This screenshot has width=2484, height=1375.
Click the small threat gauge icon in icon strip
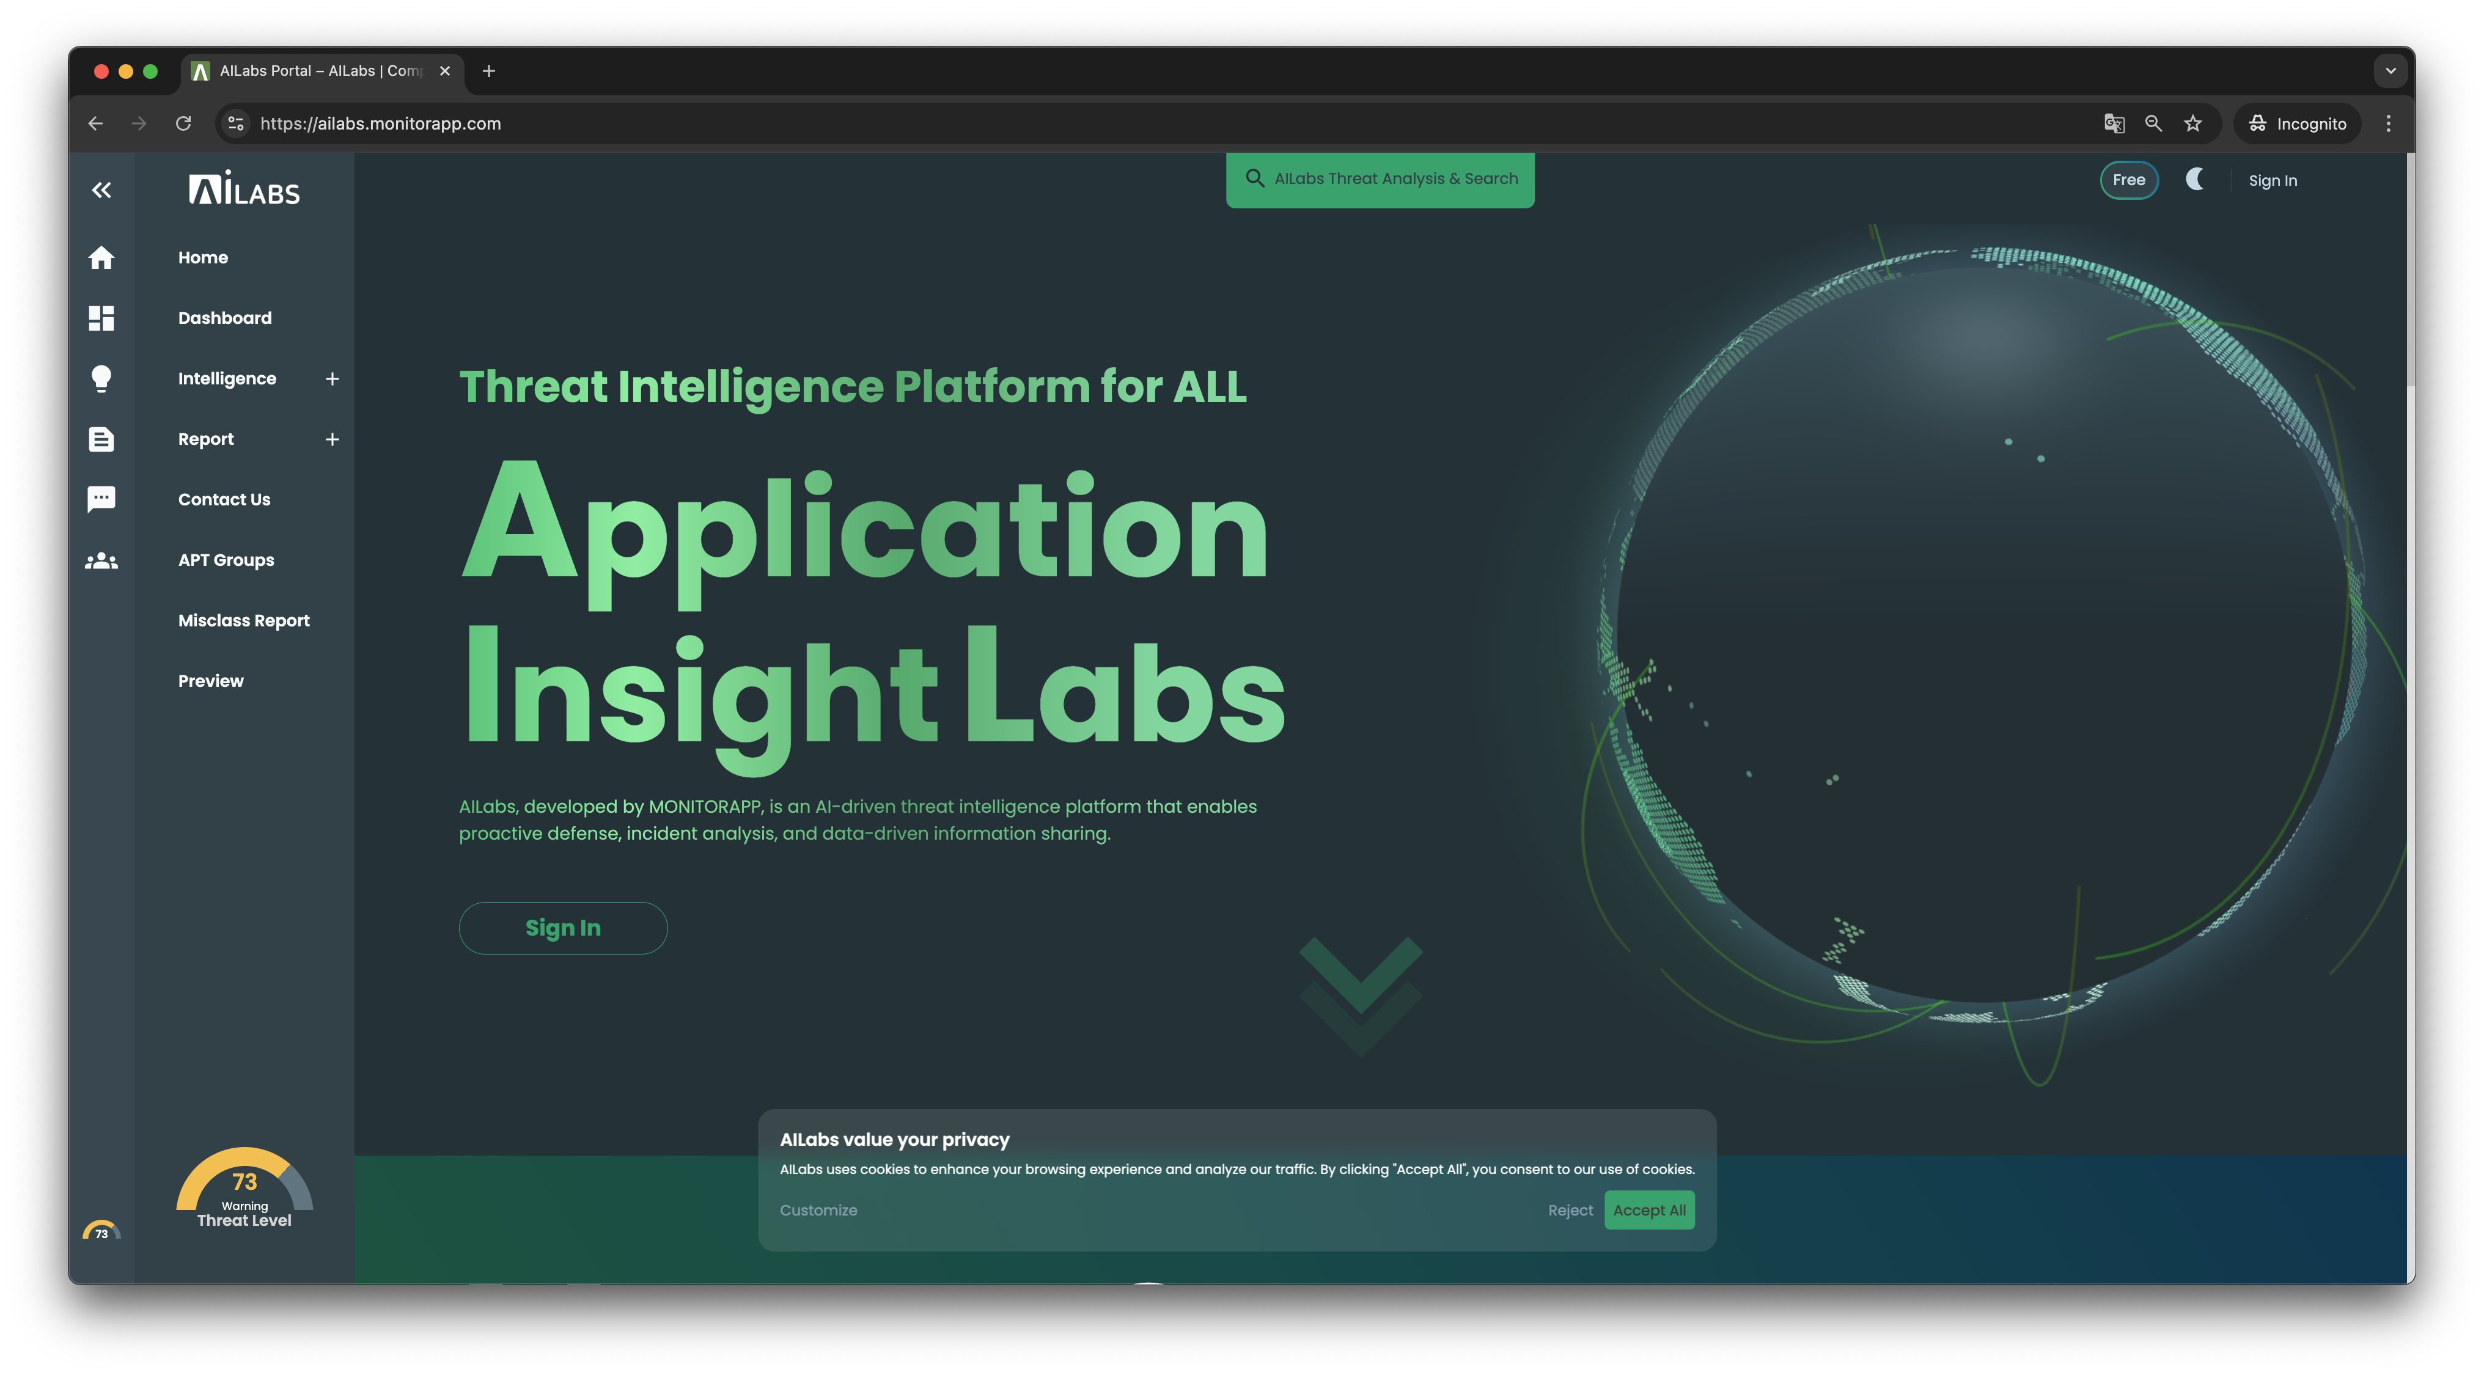coord(101,1230)
